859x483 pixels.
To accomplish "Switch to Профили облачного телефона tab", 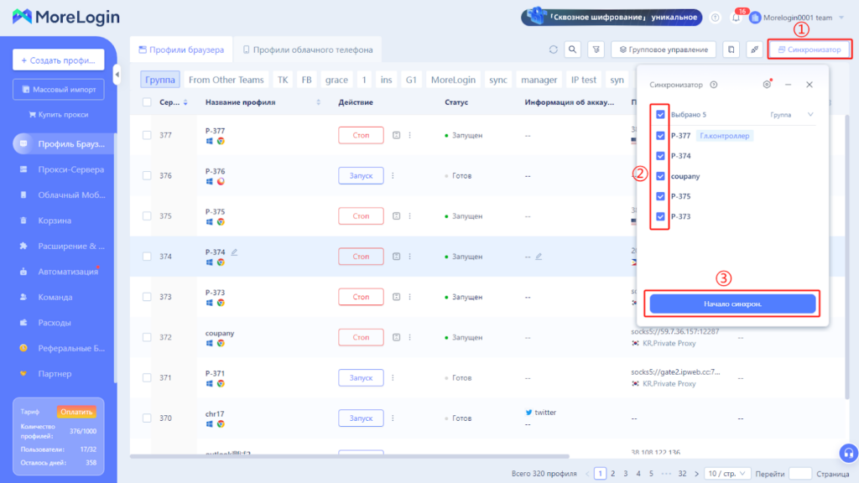I will (308, 49).
